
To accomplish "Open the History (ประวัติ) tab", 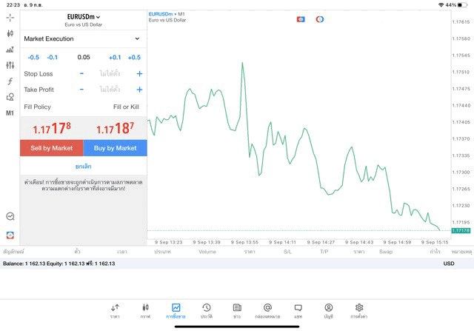I will pos(206,310).
